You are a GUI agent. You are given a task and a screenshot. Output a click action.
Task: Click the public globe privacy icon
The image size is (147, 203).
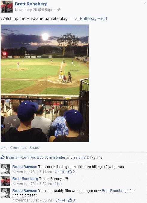coord(59,10)
